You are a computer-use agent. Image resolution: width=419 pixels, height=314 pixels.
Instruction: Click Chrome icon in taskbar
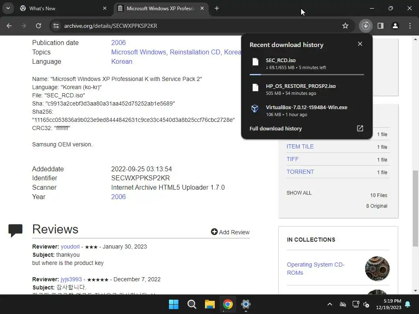228,304
